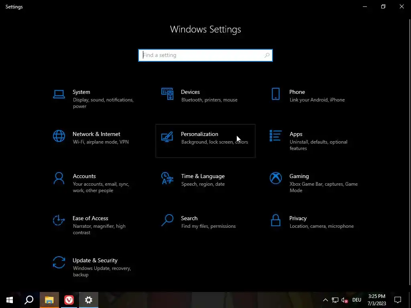Open the Privacy padlock icon

275,220
